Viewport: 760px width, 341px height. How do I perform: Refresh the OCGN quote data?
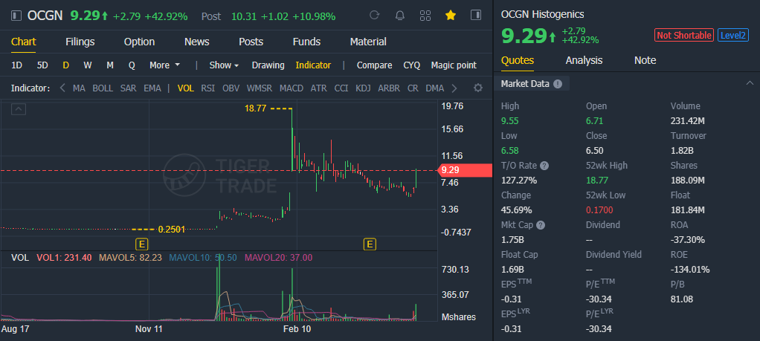point(374,15)
